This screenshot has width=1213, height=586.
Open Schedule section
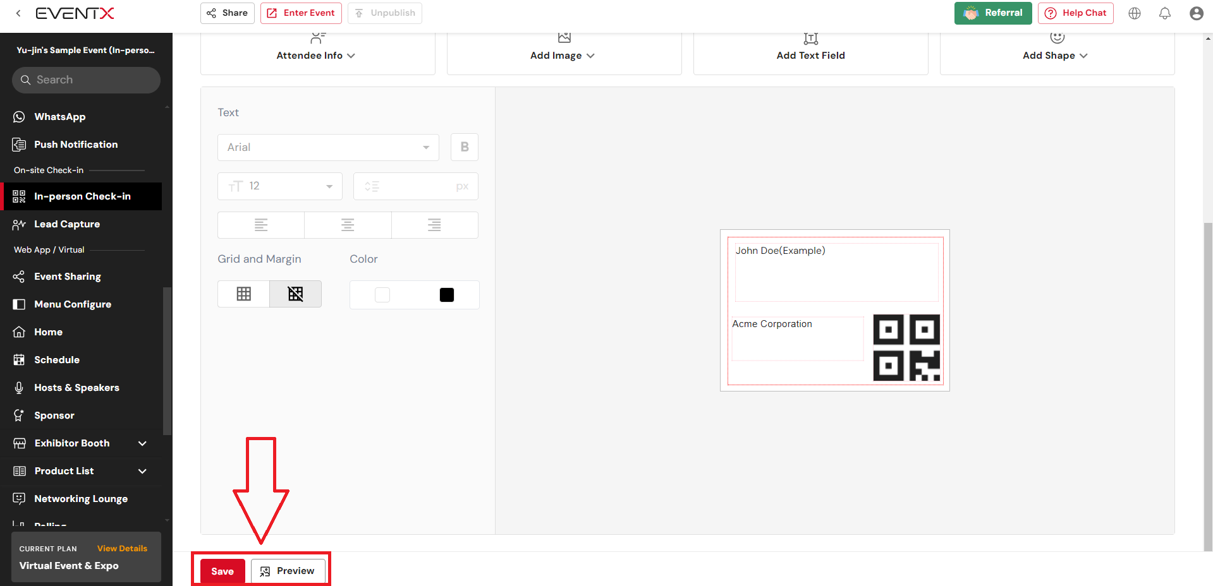coord(57,360)
